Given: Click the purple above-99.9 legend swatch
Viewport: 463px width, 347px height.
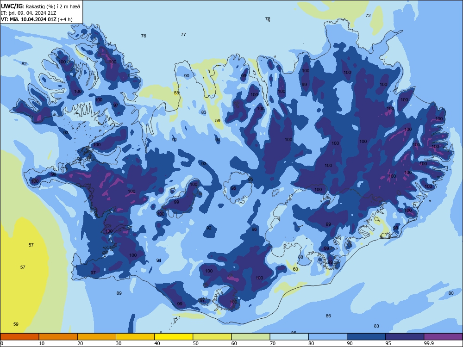Looking at the screenshot, I should (x=443, y=337).
